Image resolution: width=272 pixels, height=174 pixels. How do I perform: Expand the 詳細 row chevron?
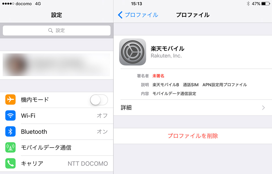point(263,108)
